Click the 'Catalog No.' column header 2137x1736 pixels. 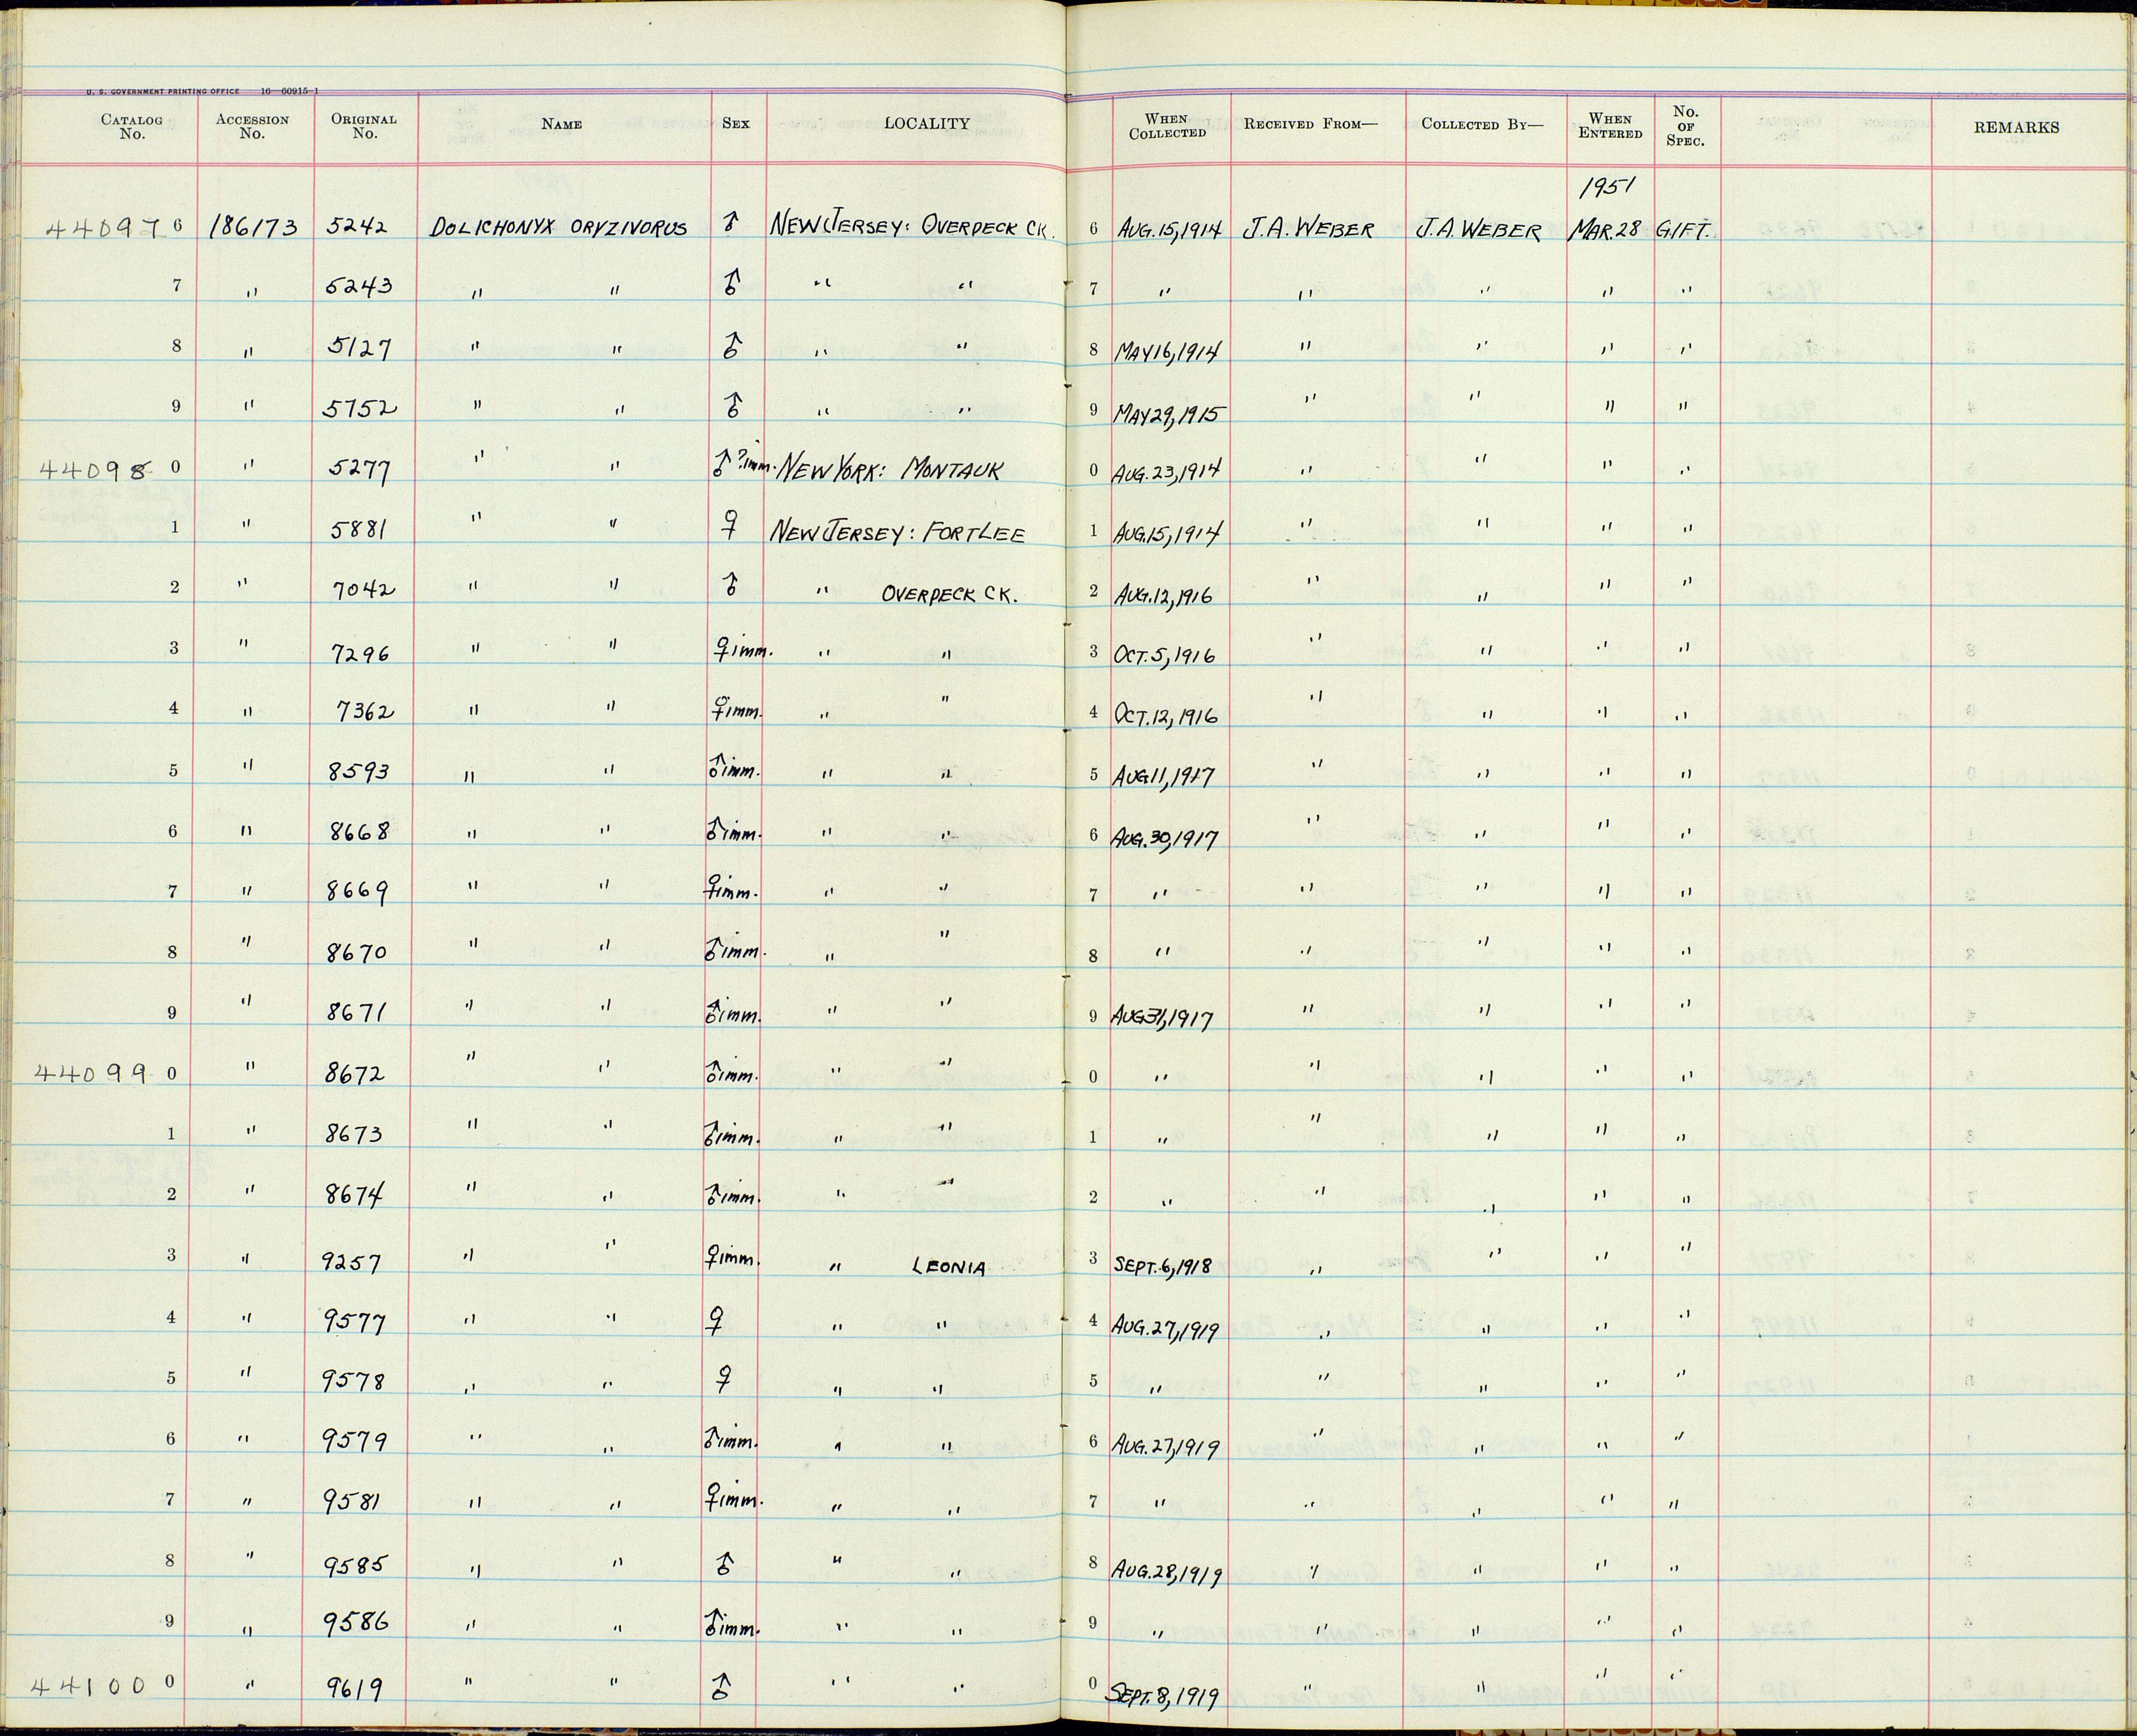click(x=131, y=127)
